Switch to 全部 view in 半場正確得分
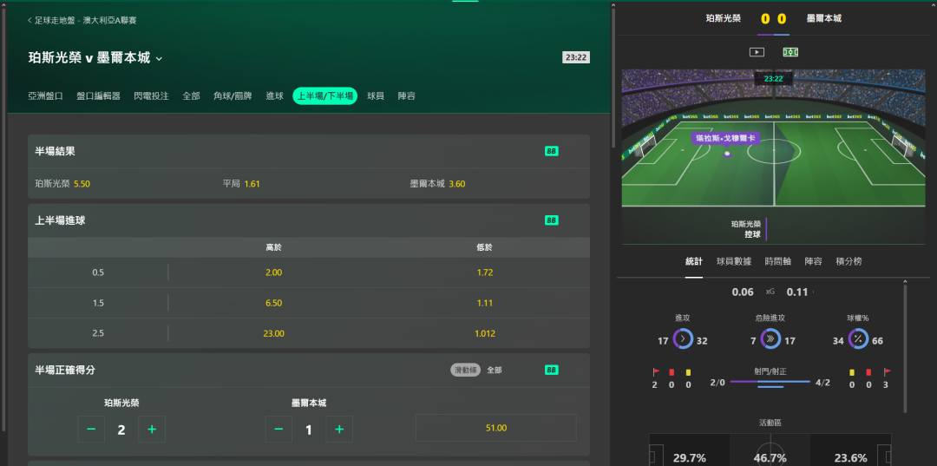Viewport: 937px width, 466px height. (x=495, y=370)
